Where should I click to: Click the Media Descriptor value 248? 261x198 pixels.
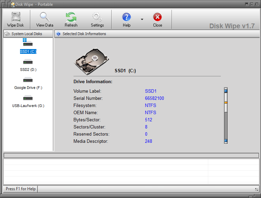point(148,141)
